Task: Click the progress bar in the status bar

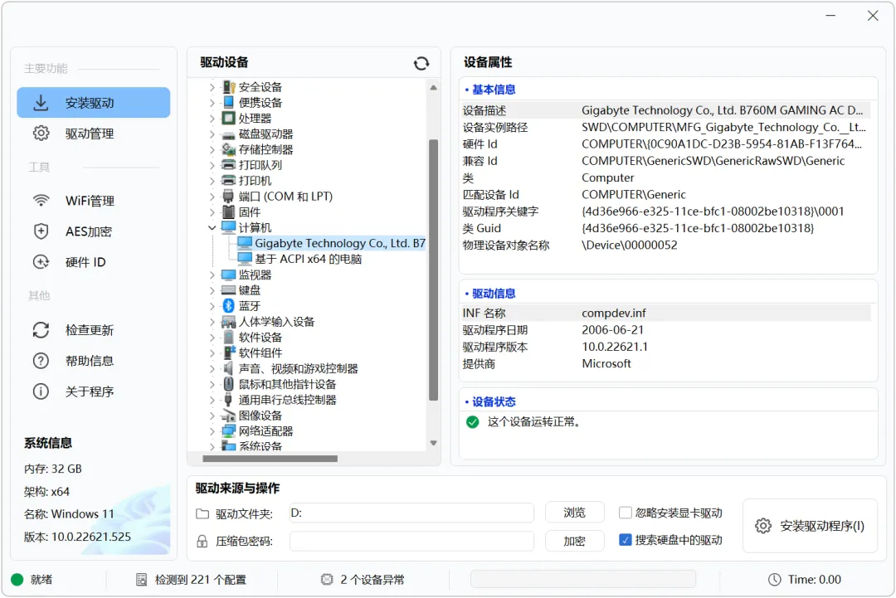Action: [x=583, y=579]
